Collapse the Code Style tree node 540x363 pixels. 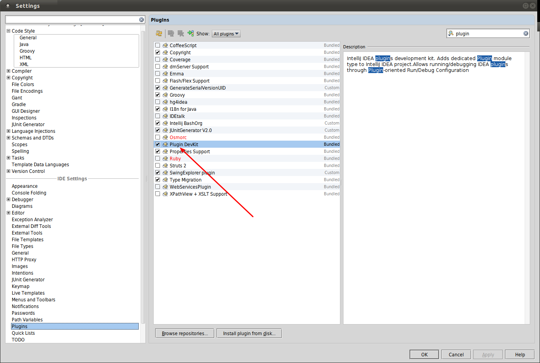point(8,31)
